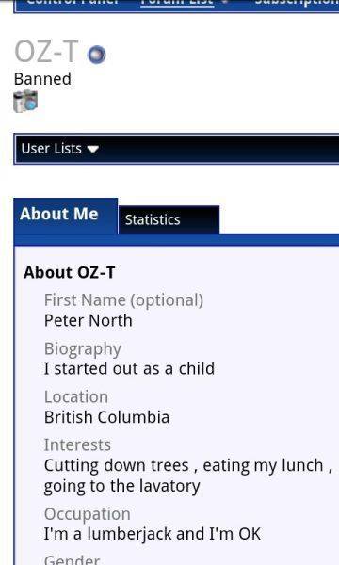
Task: Select the About Me tab
Action: coord(66,216)
